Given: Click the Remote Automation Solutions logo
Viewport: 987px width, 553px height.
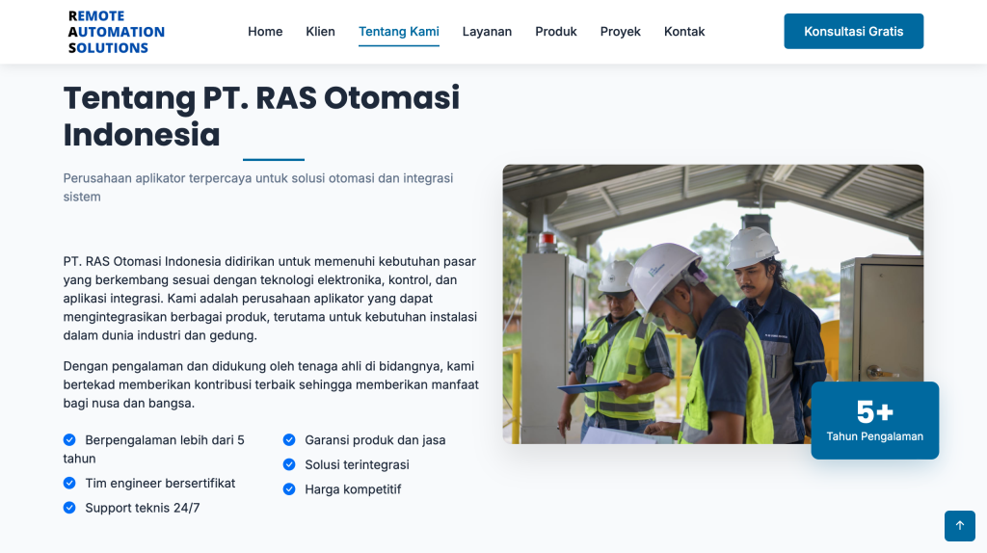Looking at the screenshot, I should pyautogui.click(x=117, y=32).
